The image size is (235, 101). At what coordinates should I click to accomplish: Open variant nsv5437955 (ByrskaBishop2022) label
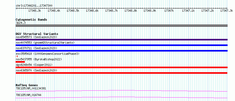coord(39,59)
